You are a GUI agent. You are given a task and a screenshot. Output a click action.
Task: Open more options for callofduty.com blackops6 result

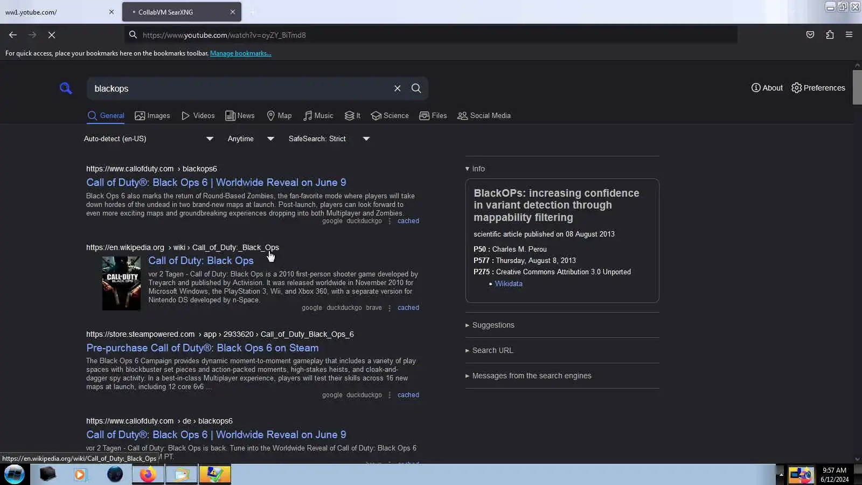(x=390, y=221)
